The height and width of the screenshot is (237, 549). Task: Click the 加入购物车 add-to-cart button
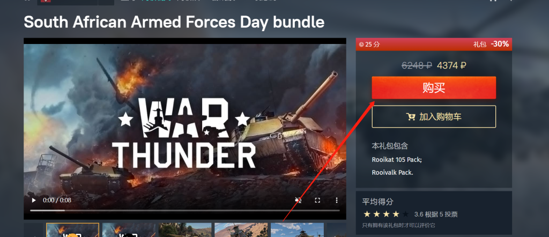click(434, 116)
